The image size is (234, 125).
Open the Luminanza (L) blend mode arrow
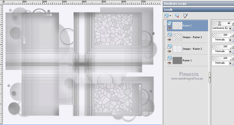230,28
